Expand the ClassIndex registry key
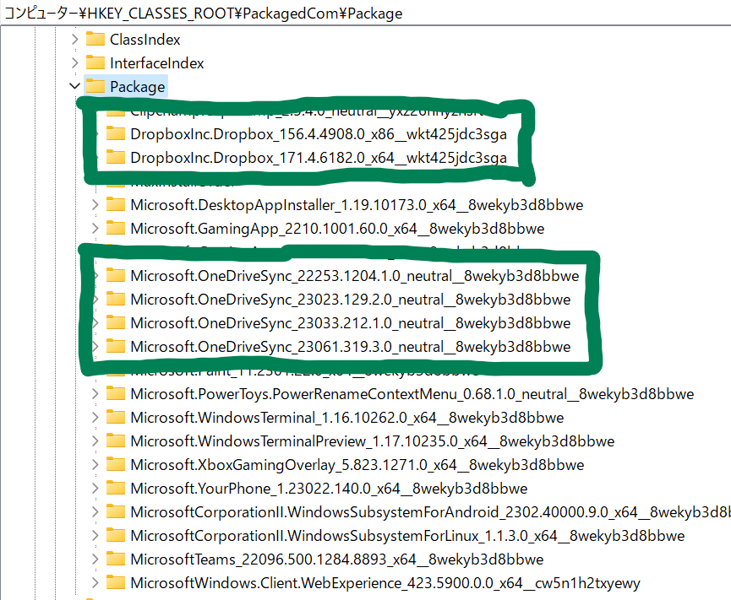 pos(74,39)
